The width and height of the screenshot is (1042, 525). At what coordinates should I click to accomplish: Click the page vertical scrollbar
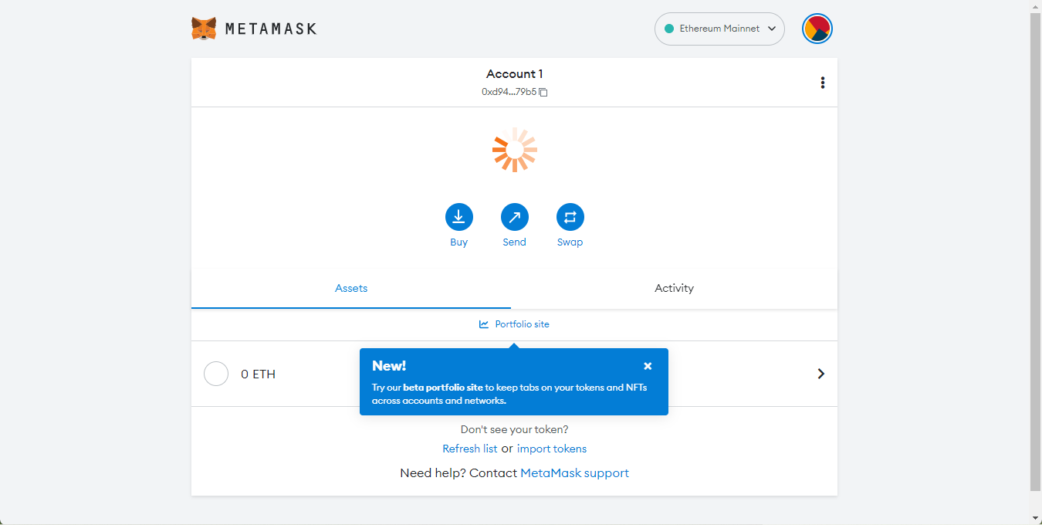[1036, 252]
